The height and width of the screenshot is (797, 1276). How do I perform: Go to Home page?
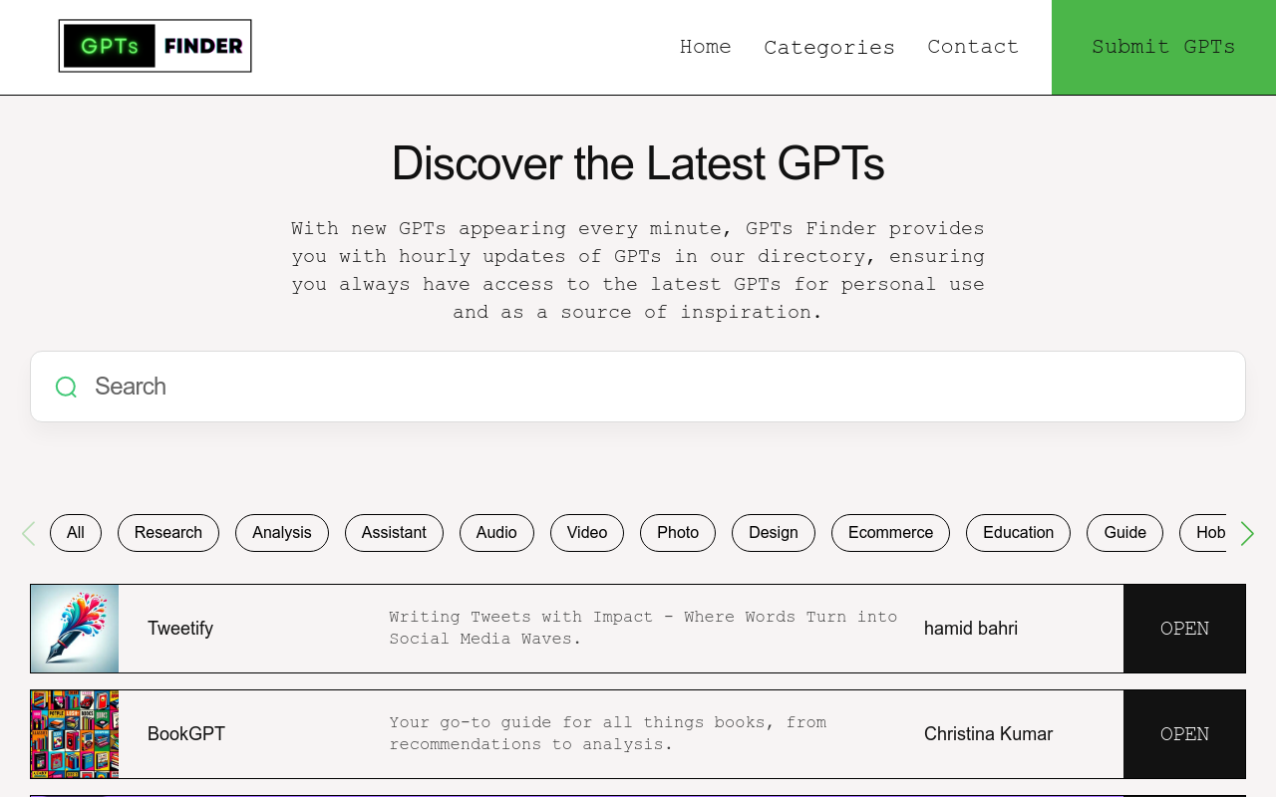(706, 47)
